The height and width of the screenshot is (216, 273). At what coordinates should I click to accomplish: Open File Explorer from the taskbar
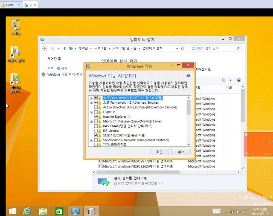coord(43,211)
